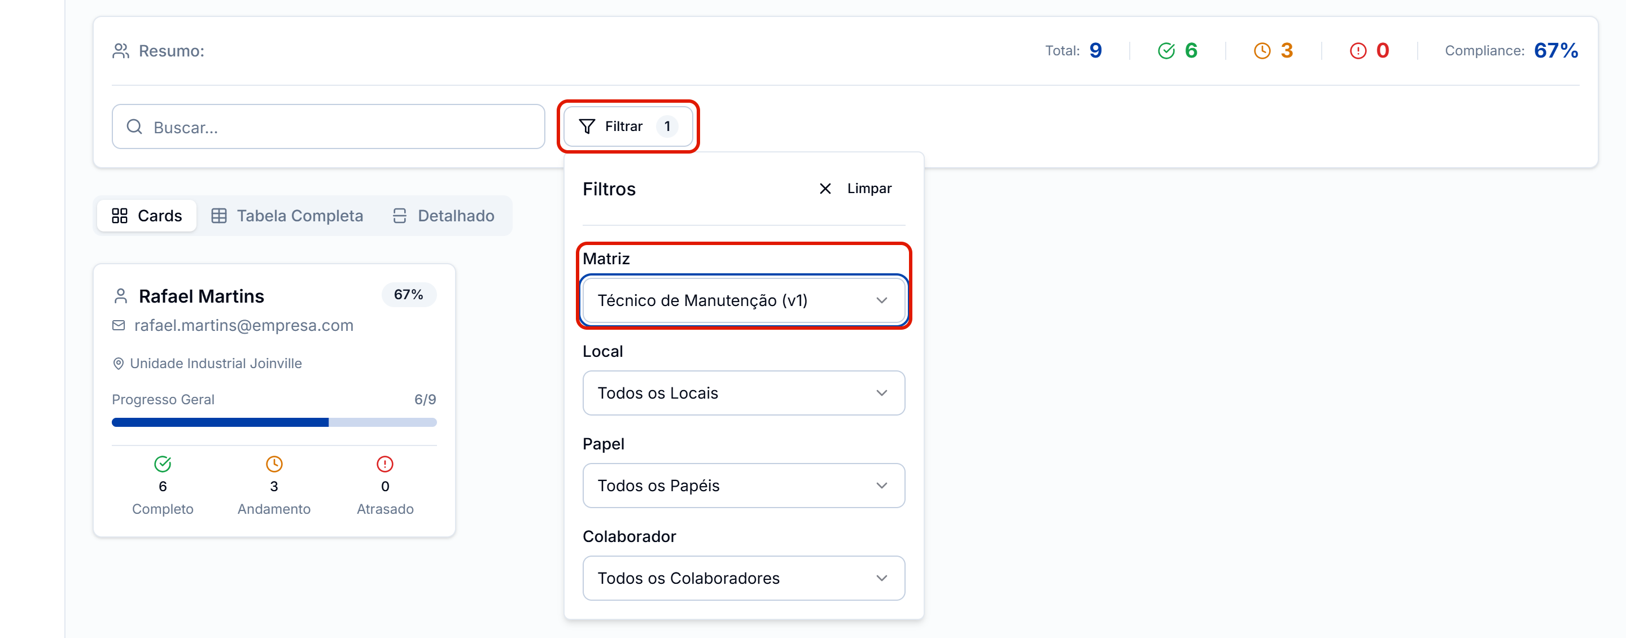Image resolution: width=1626 pixels, height=638 pixels.
Task: Click the 67% badge on Rafael's card
Action: (x=408, y=295)
